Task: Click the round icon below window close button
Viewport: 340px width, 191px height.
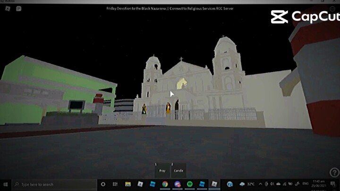Action: pyautogui.click(x=332, y=8)
